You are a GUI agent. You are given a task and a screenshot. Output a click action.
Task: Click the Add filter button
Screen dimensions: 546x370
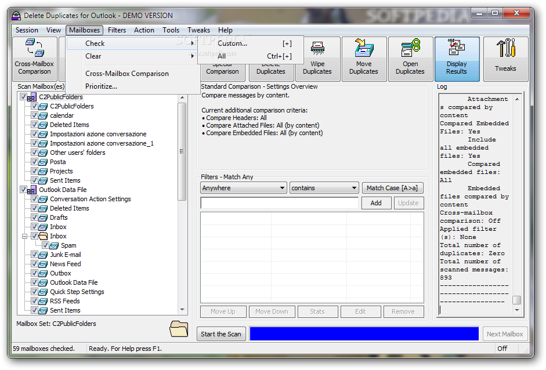(x=376, y=204)
